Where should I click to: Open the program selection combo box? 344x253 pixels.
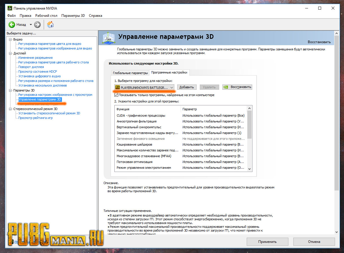click(144, 87)
